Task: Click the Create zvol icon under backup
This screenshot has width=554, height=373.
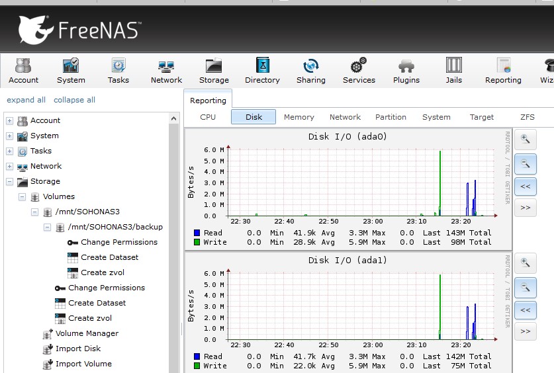Action: coord(73,272)
